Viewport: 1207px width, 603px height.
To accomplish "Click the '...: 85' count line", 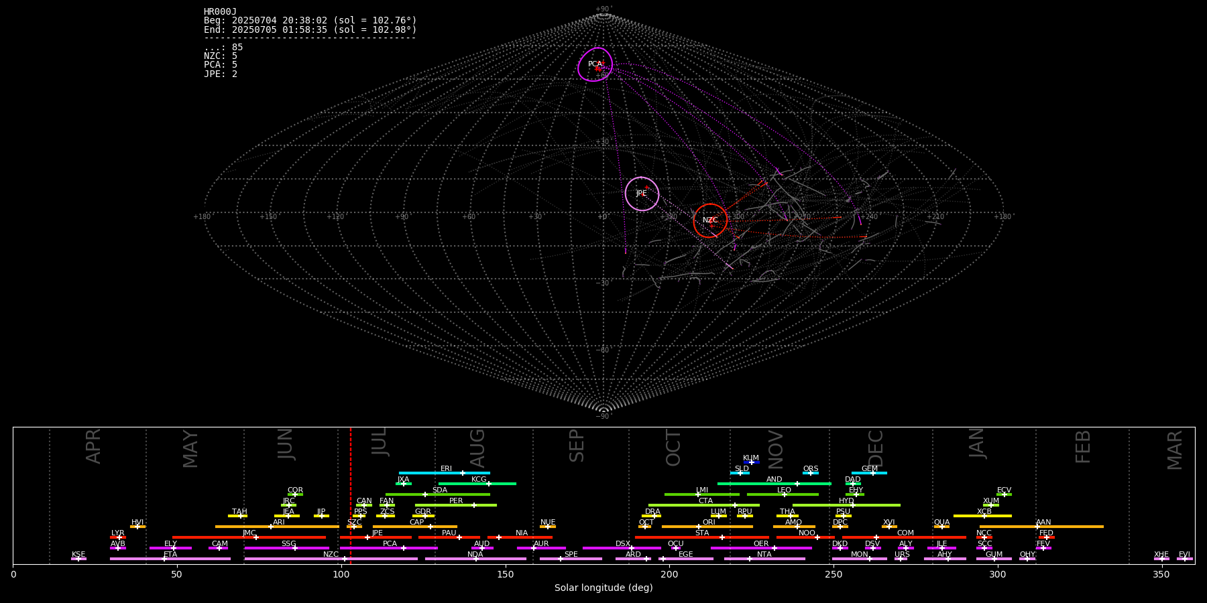I will 223,47.
